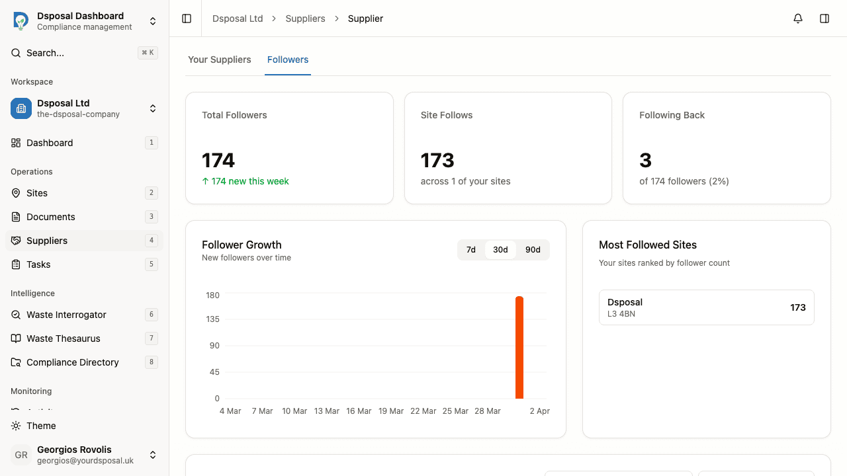The width and height of the screenshot is (847, 476).
Task: Select the 7d follower growth range
Action: pyautogui.click(x=470, y=249)
